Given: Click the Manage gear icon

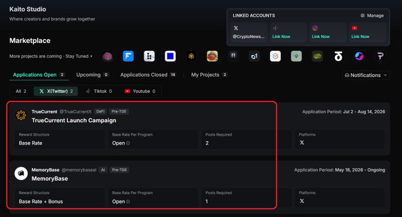Looking at the screenshot, I should point(362,15).
